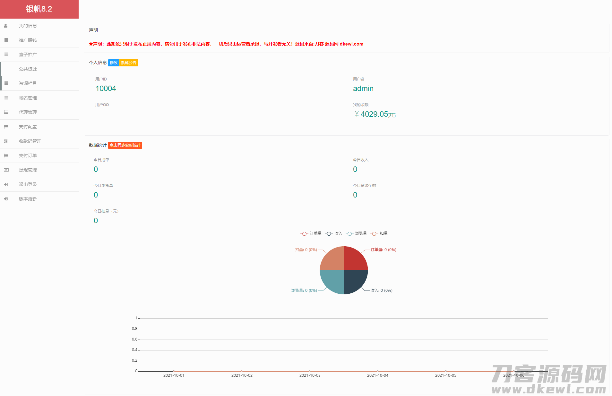Open the yellow 系统公告 button

coord(128,63)
